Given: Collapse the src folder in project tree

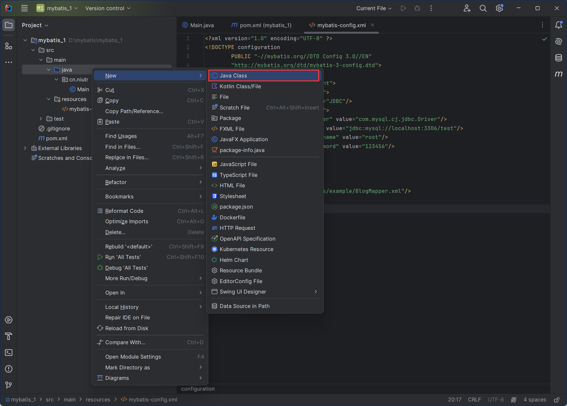Looking at the screenshot, I should pyautogui.click(x=33, y=50).
